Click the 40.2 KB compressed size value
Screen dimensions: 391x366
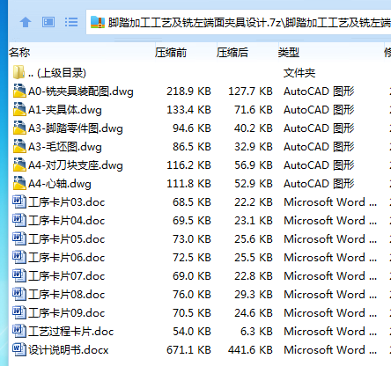[x=254, y=128]
